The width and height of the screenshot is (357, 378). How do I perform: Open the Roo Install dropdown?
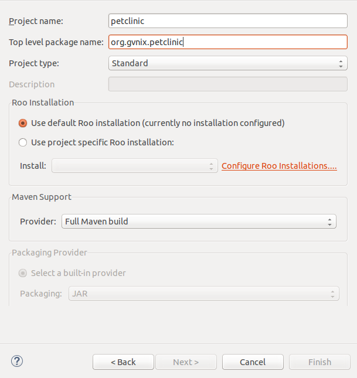pos(135,166)
